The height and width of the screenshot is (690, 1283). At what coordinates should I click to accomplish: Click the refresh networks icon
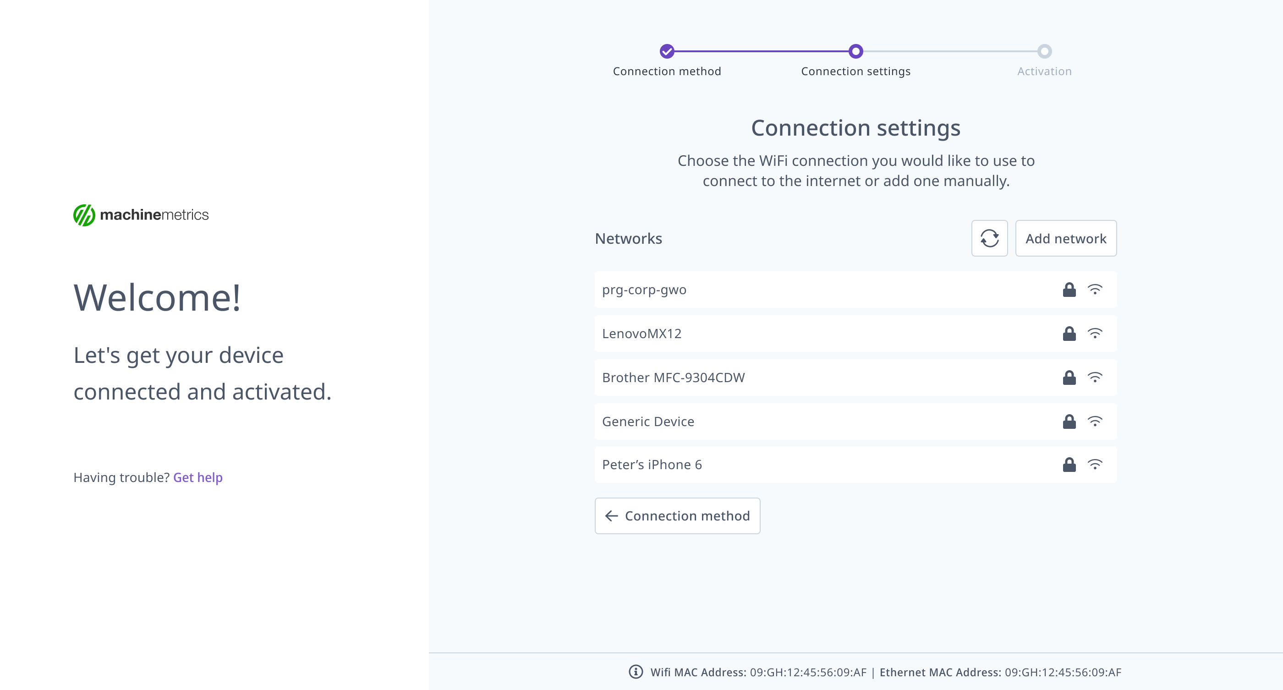coord(989,238)
